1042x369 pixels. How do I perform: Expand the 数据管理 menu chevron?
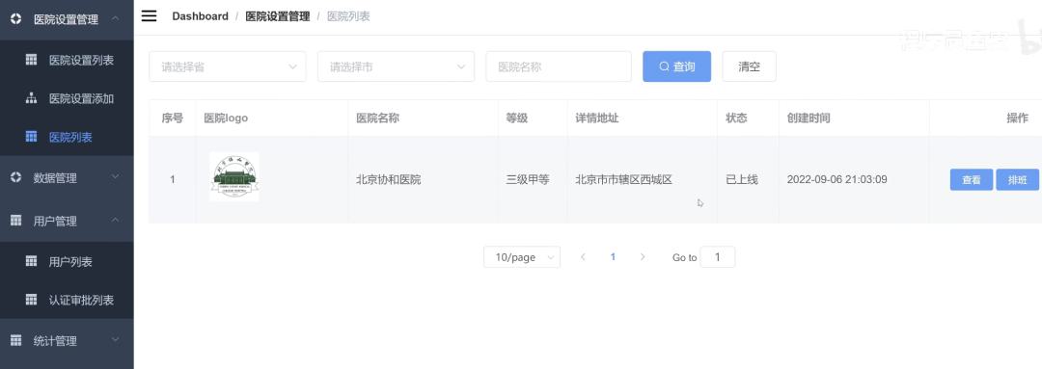point(115,177)
